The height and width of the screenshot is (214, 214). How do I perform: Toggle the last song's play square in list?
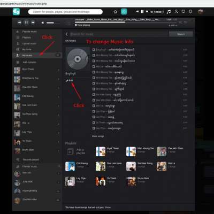pos(94,128)
